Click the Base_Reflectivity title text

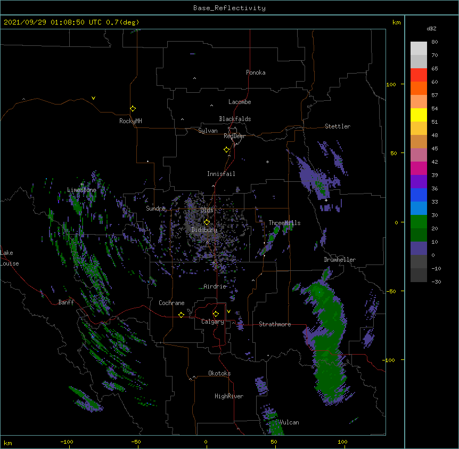229,8
